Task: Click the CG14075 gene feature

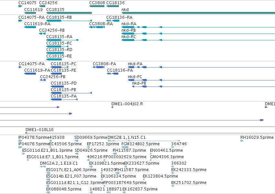Action: pyautogui.click(x=20, y=6)
